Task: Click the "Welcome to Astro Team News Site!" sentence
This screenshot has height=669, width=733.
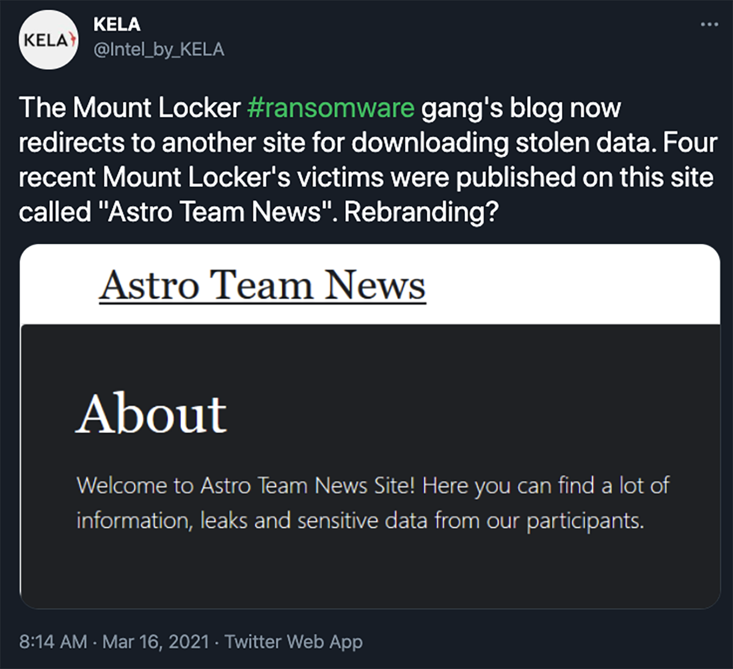Action: 246,486
